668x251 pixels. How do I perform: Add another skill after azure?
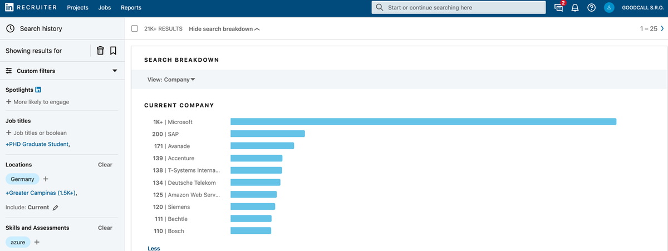click(37, 242)
